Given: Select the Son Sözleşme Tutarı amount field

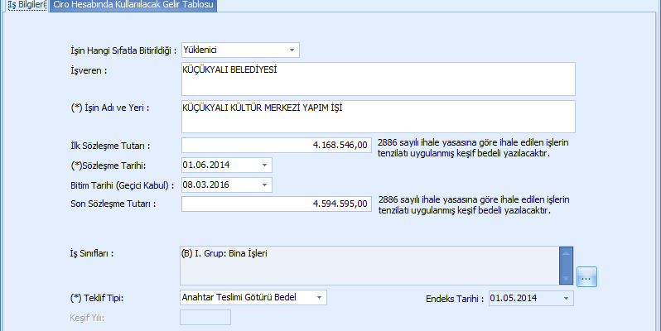Looking at the screenshot, I should click(275, 204).
